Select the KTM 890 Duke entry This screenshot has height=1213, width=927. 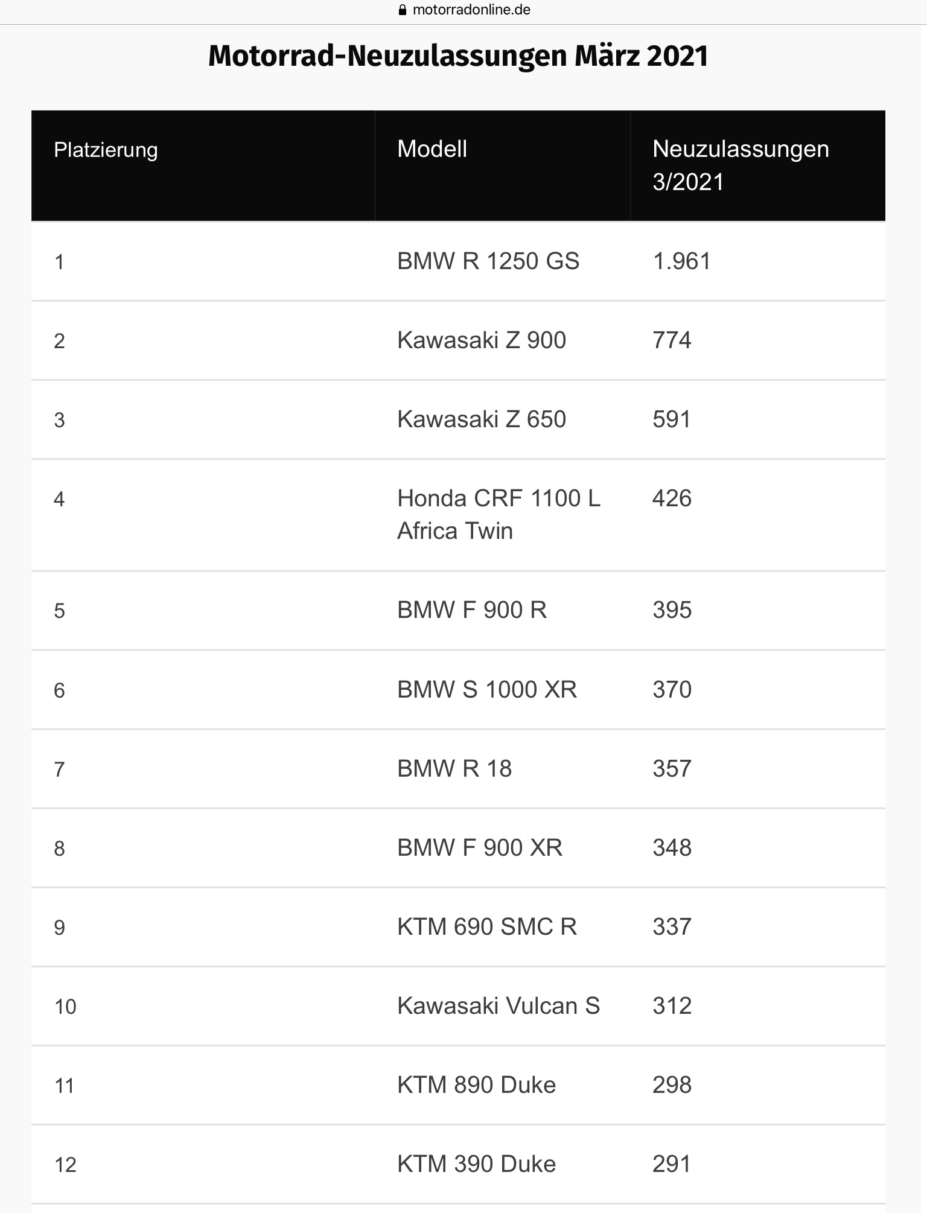point(476,1085)
